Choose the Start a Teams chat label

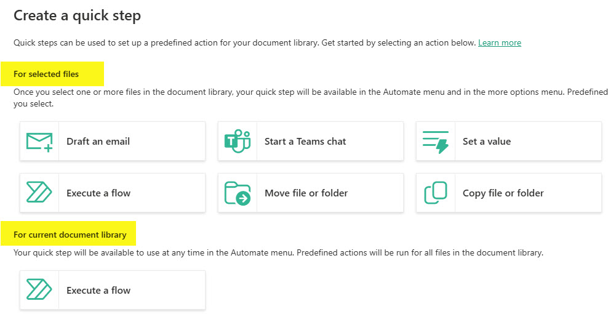tap(305, 142)
